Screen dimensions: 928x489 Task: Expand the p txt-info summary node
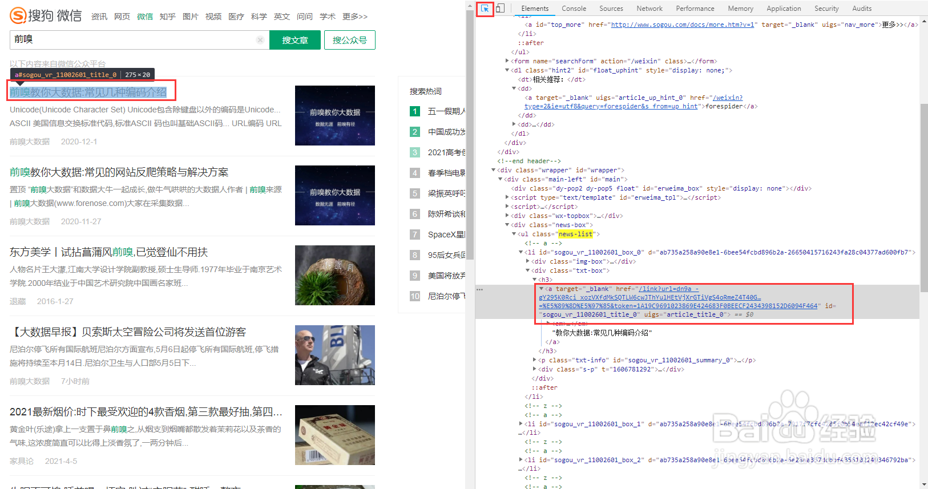(534, 360)
